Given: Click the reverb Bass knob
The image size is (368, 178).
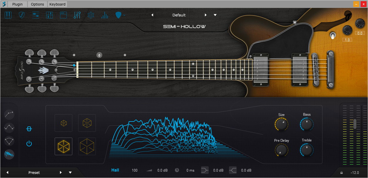Looking at the screenshot, I should [x=307, y=124].
